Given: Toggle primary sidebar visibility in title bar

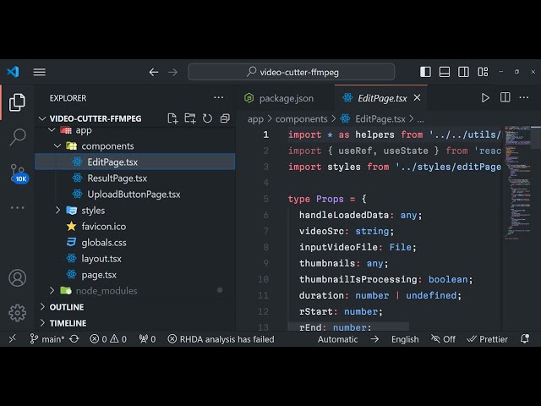Looking at the screenshot, I should point(426,72).
